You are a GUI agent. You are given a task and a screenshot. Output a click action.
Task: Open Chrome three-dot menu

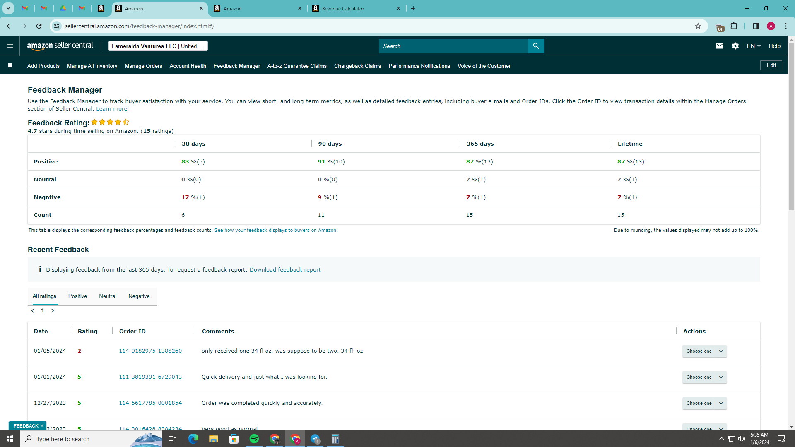pos(786,26)
